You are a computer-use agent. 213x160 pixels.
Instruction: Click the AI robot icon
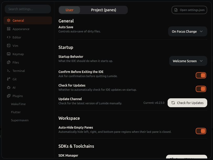coord(9,87)
